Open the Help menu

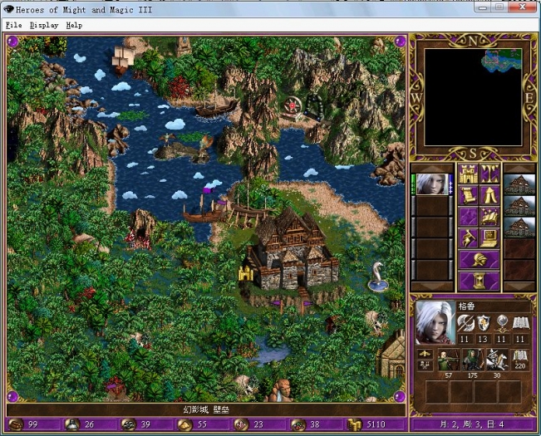coord(74,25)
